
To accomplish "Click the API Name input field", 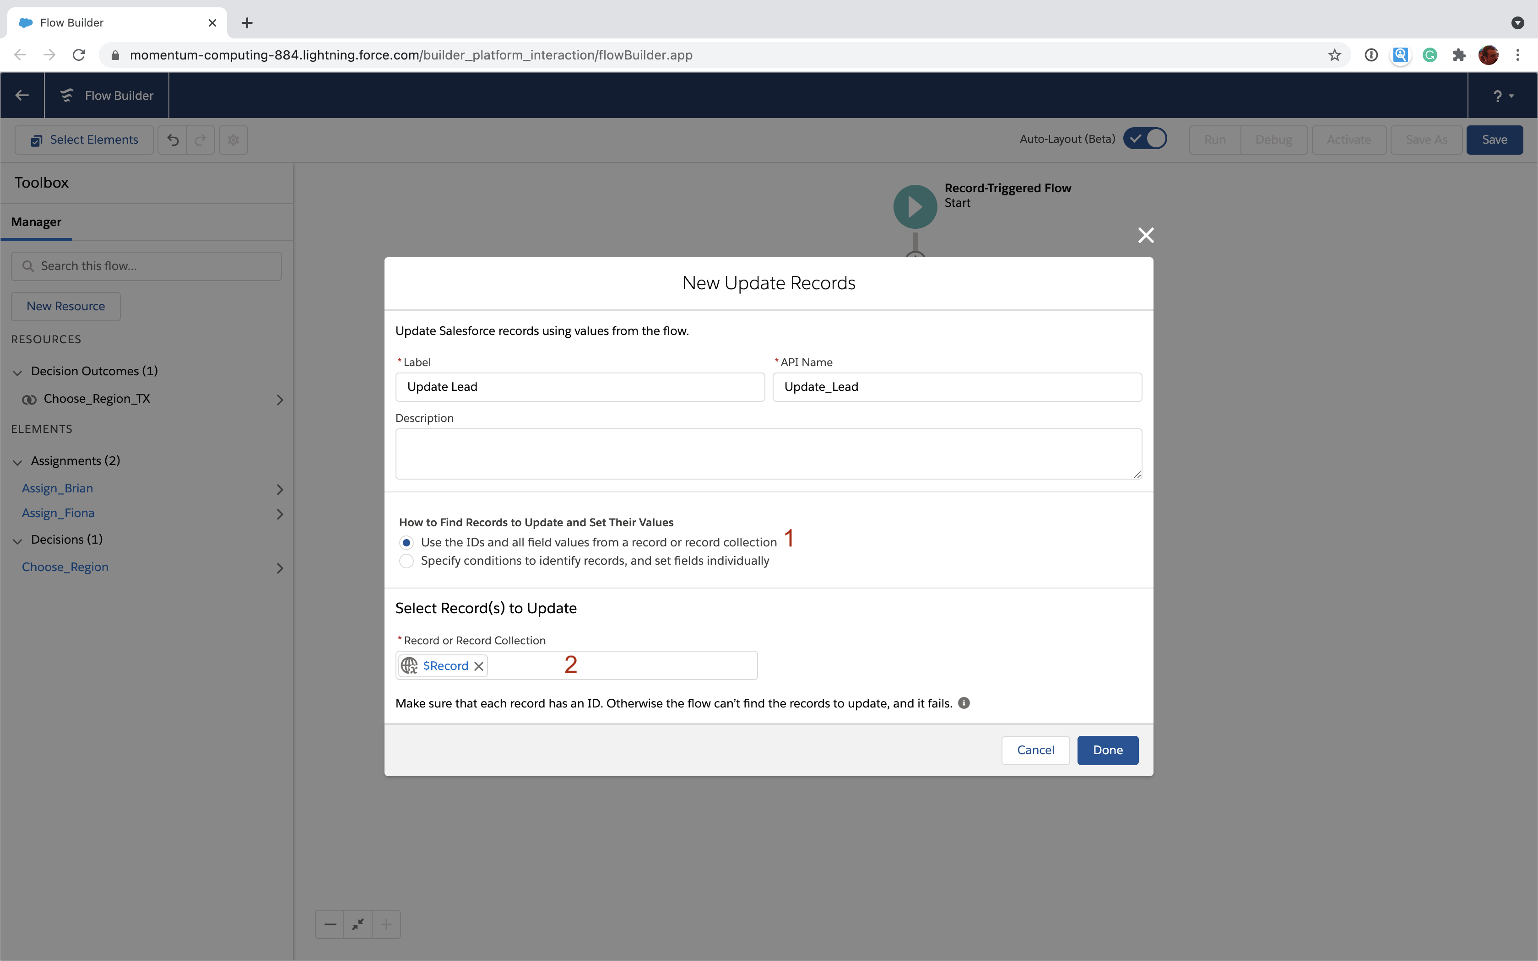I will (x=958, y=386).
